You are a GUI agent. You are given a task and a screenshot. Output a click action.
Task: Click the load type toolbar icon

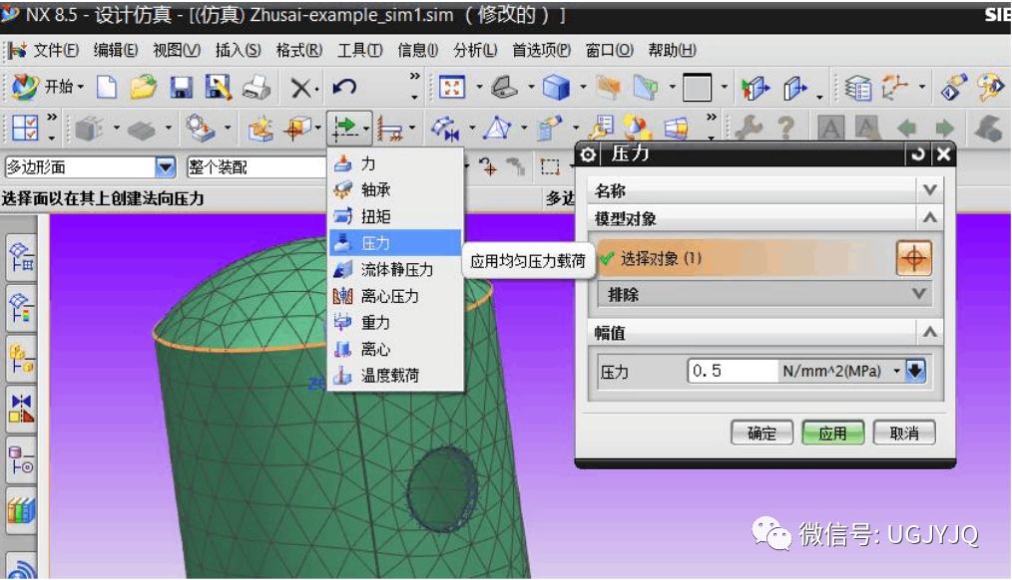click(x=344, y=128)
